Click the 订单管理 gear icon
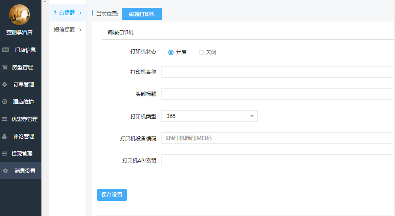Image resolution: width=395 pixels, height=216 pixels. tap(5, 84)
